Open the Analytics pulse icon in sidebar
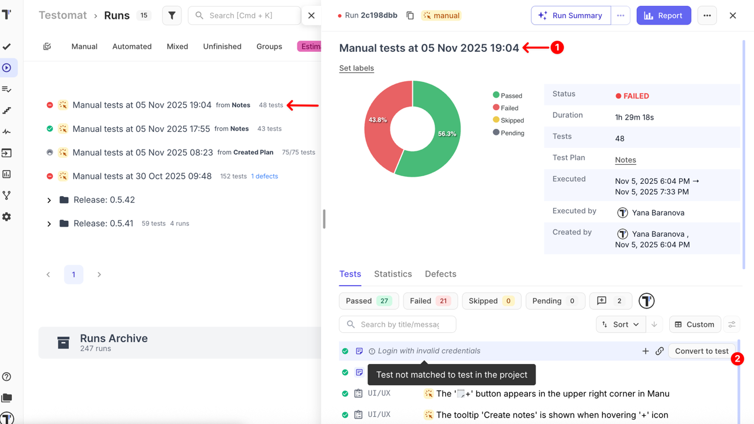The image size is (754, 424). tap(7, 132)
